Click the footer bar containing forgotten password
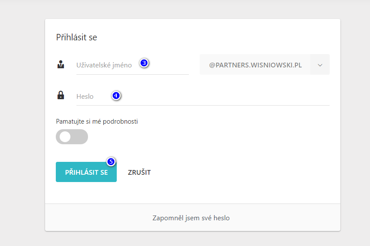Screen dimensions: 370x246 click(279, 218)
